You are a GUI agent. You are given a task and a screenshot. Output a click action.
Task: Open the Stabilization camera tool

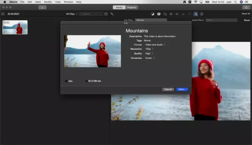tap(171, 14)
